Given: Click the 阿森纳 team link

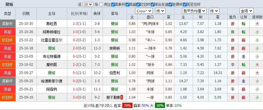Looking at the screenshot, I should (x=52, y=90).
